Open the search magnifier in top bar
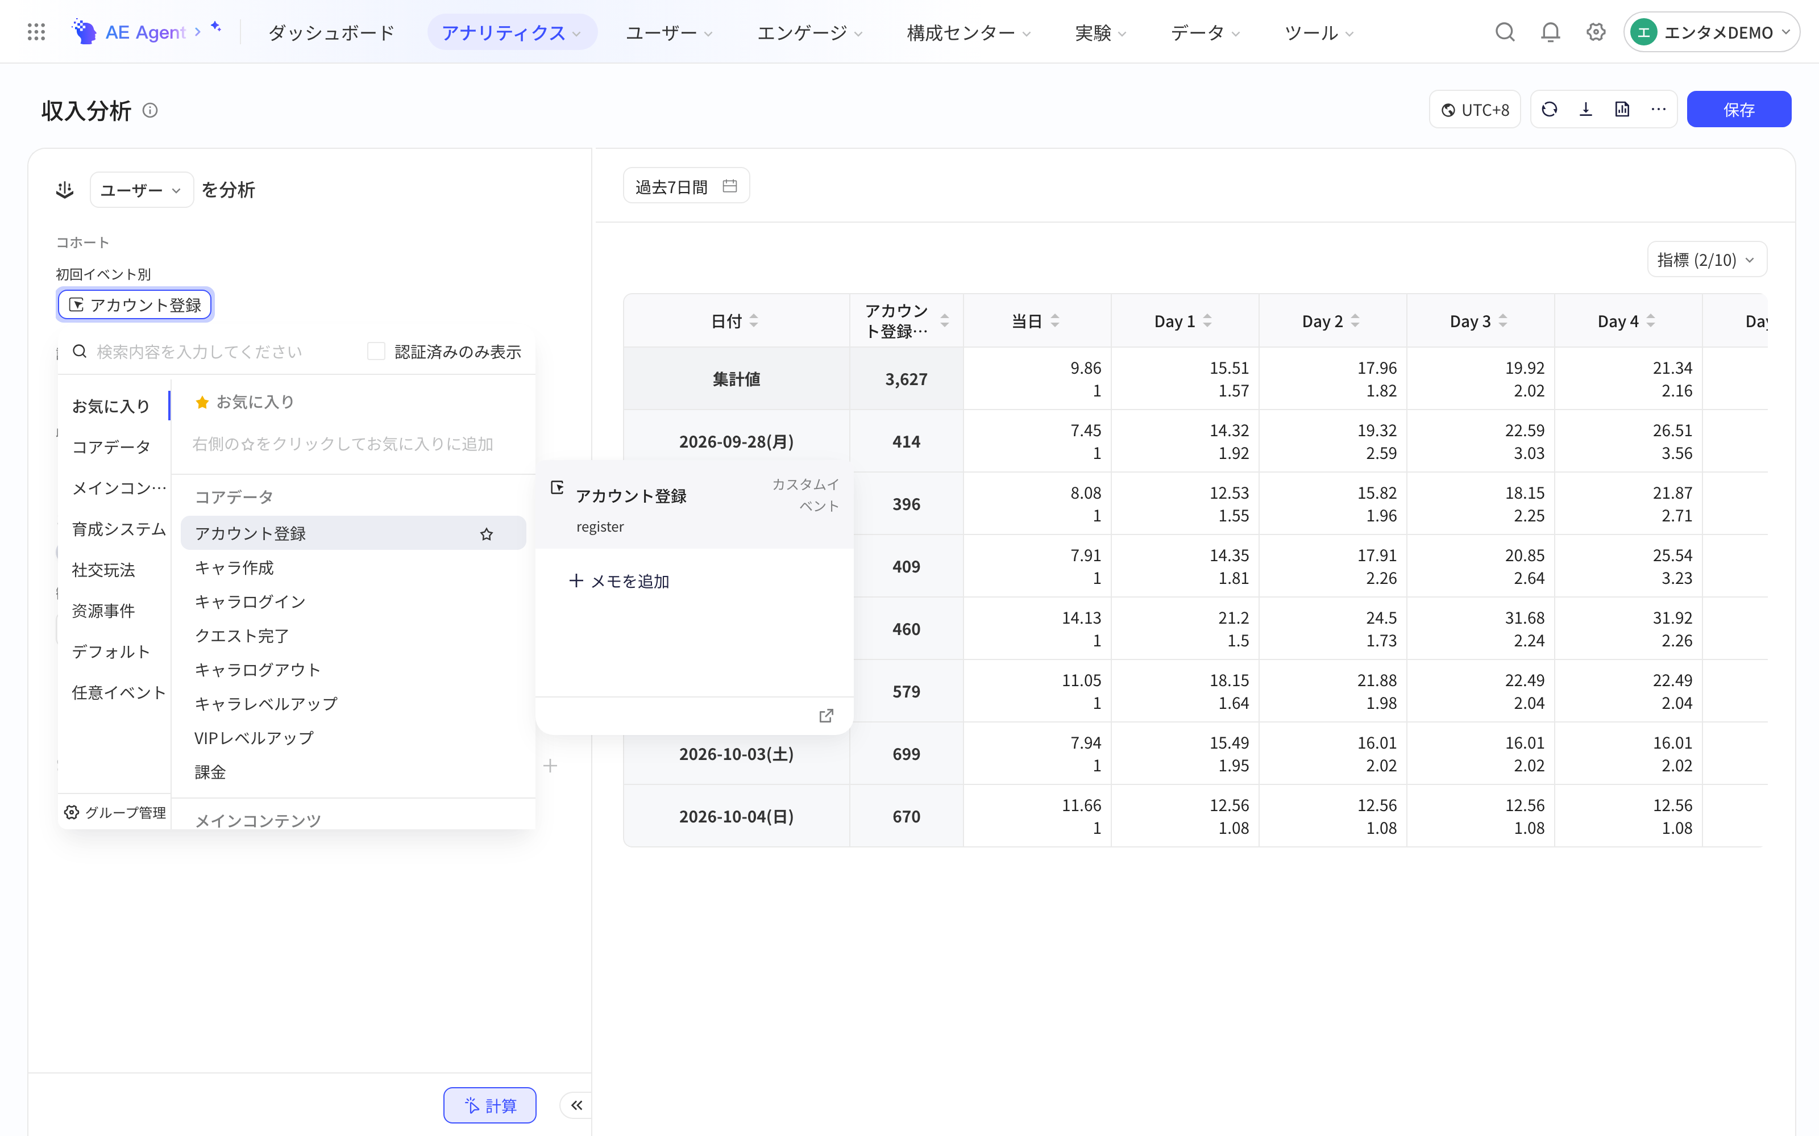The image size is (1819, 1136). 1505,32
